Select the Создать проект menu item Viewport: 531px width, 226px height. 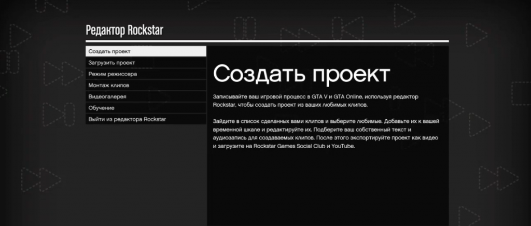coord(146,51)
